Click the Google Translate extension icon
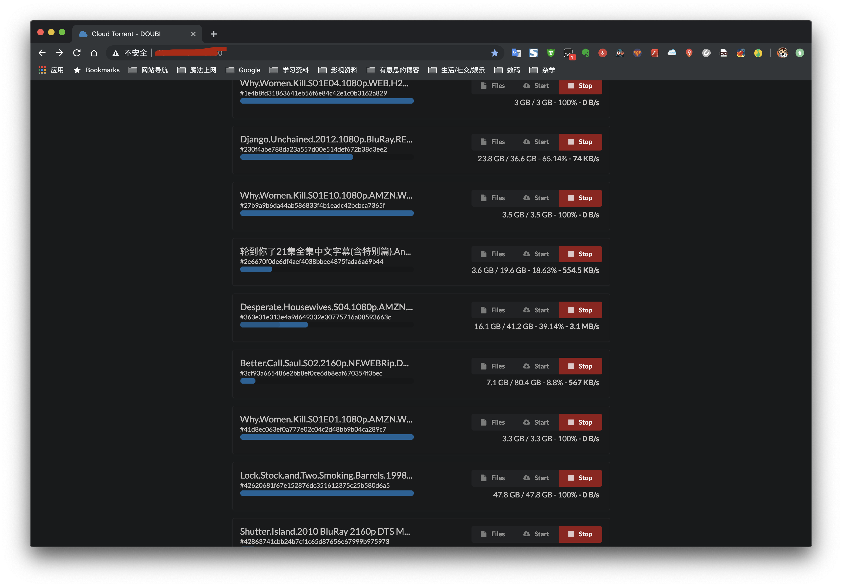Viewport: 842px width, 587px height. coord(516,53)
